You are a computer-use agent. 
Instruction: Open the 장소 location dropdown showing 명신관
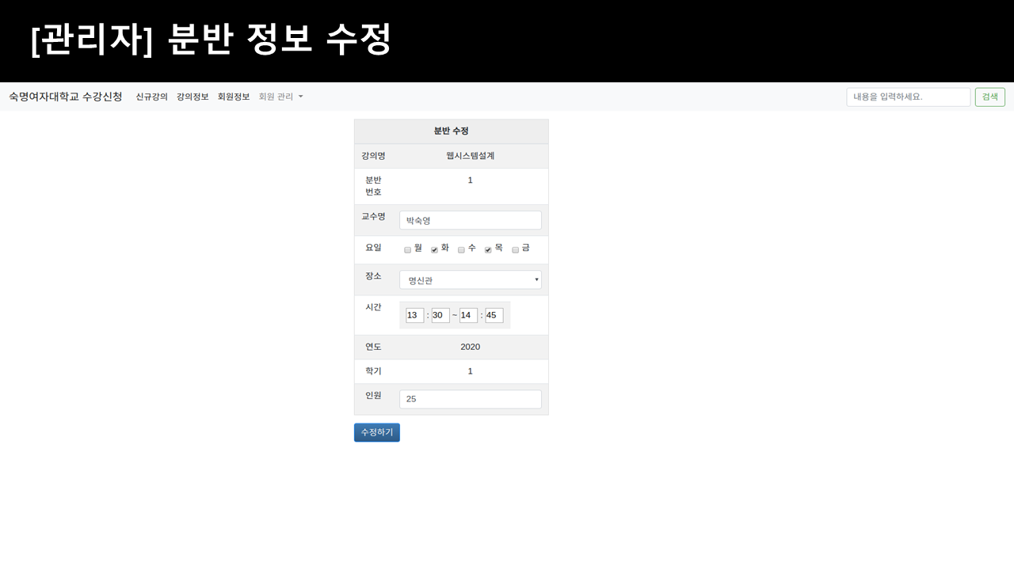(x=470, y=279)
